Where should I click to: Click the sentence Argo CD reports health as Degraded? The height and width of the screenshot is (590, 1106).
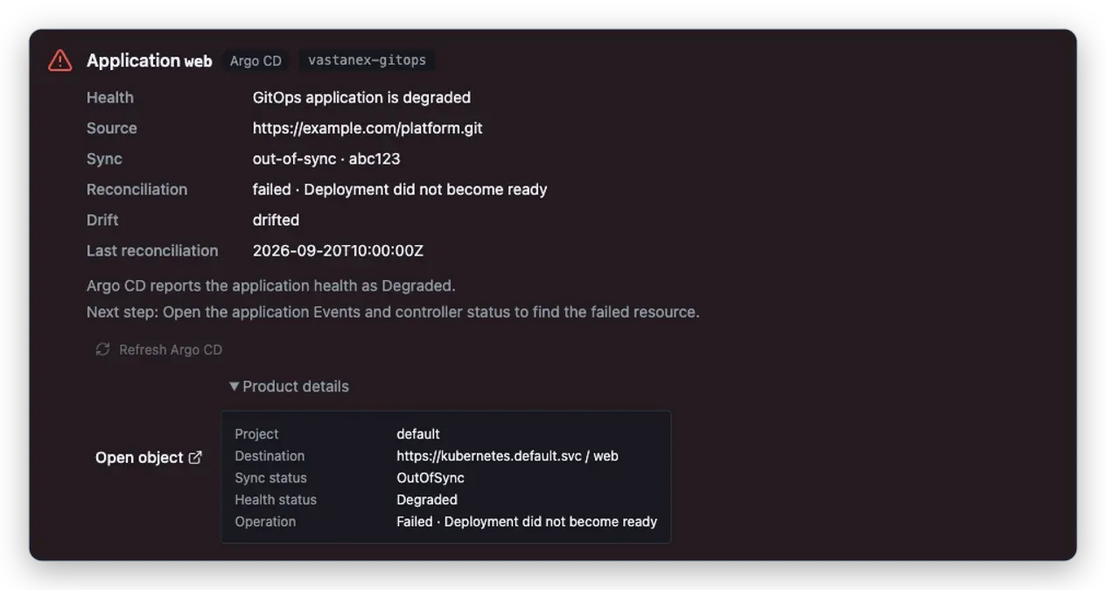[271, 285]
